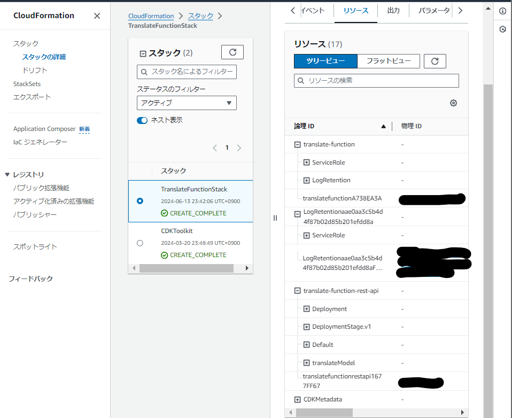Screen dimensions: 512x418
Task: Select translatefunctionA738EA3A row text
Action: point(342,198)
